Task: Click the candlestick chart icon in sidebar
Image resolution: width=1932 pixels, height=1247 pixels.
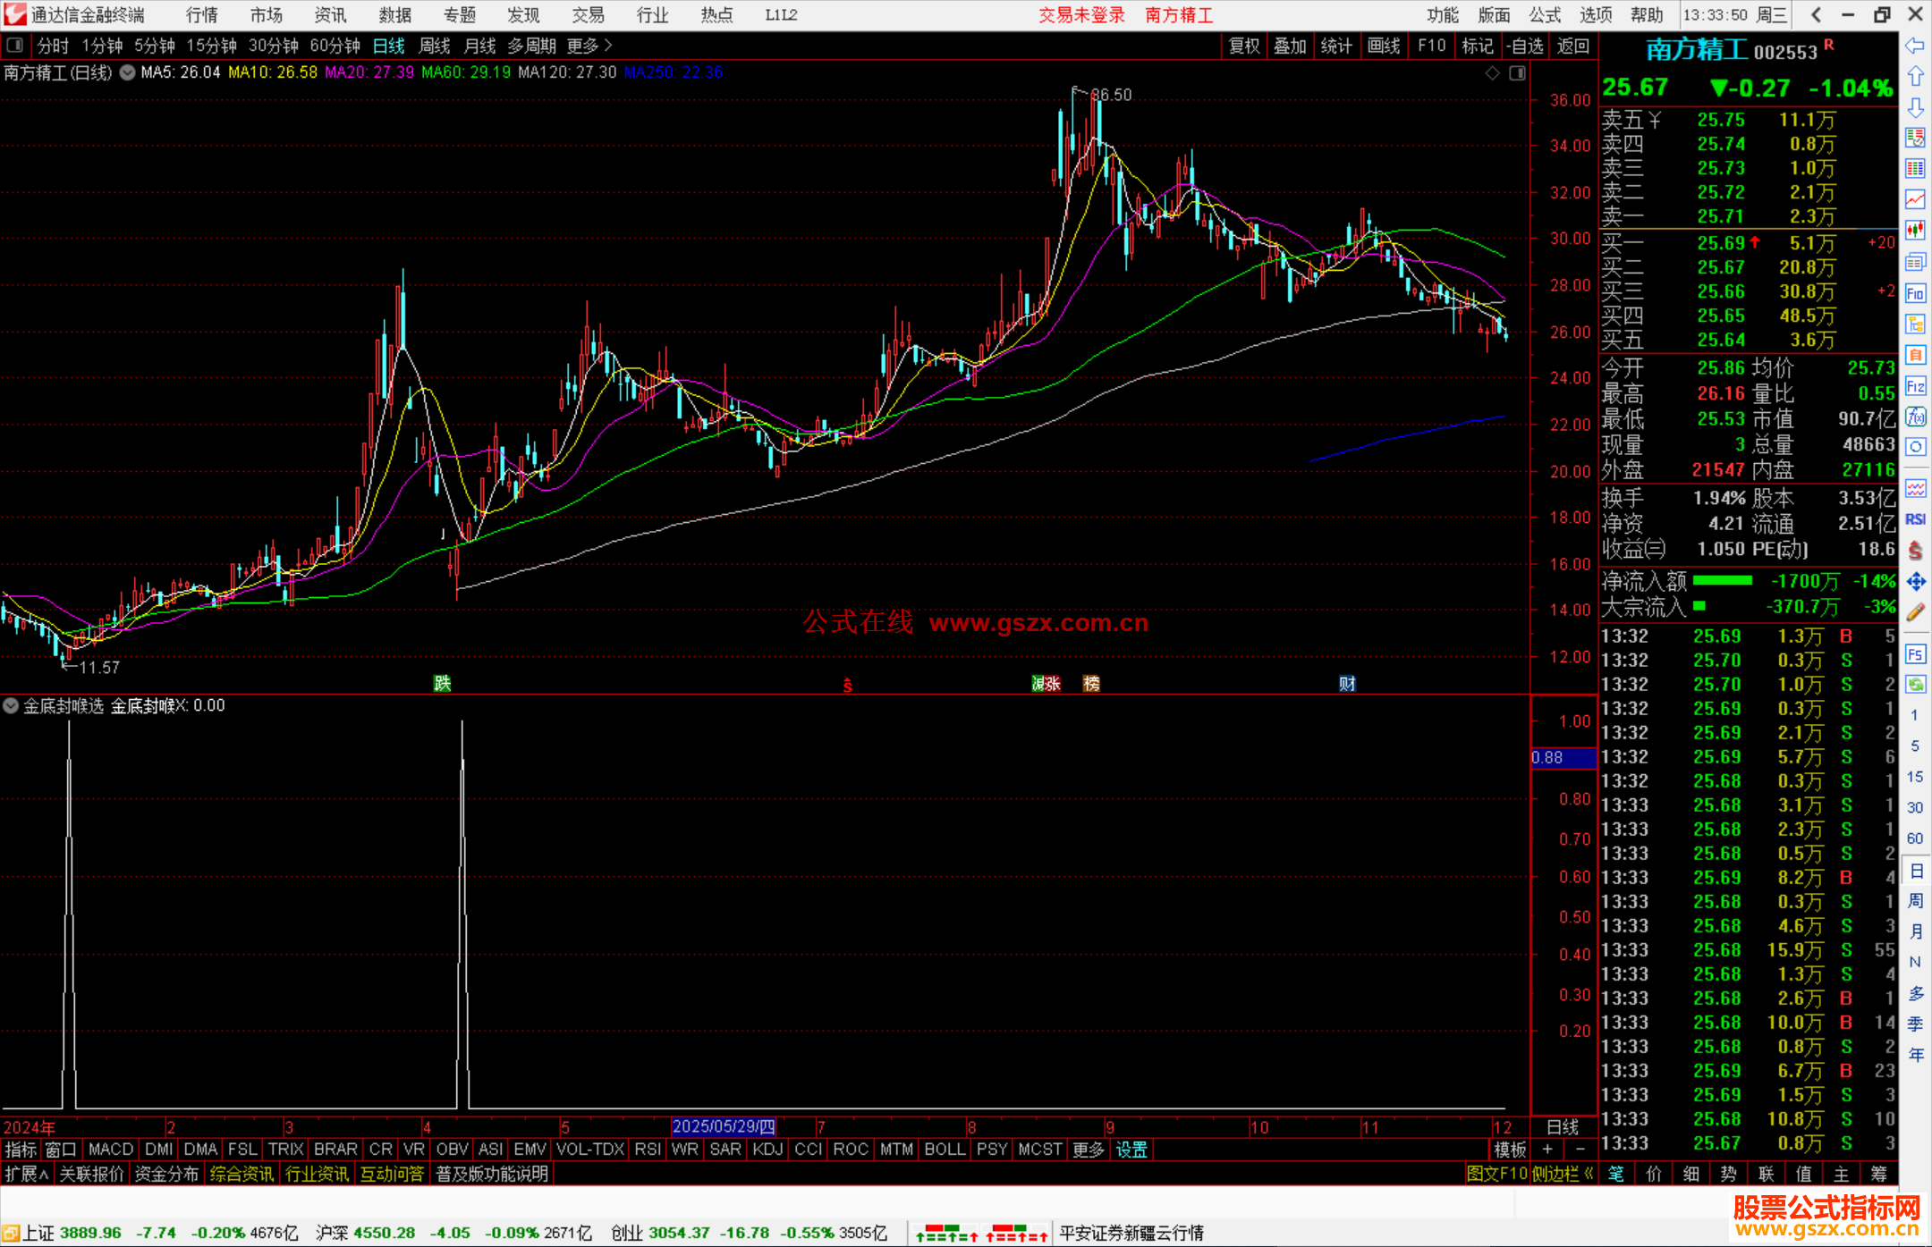Action: pos(1915,231)
